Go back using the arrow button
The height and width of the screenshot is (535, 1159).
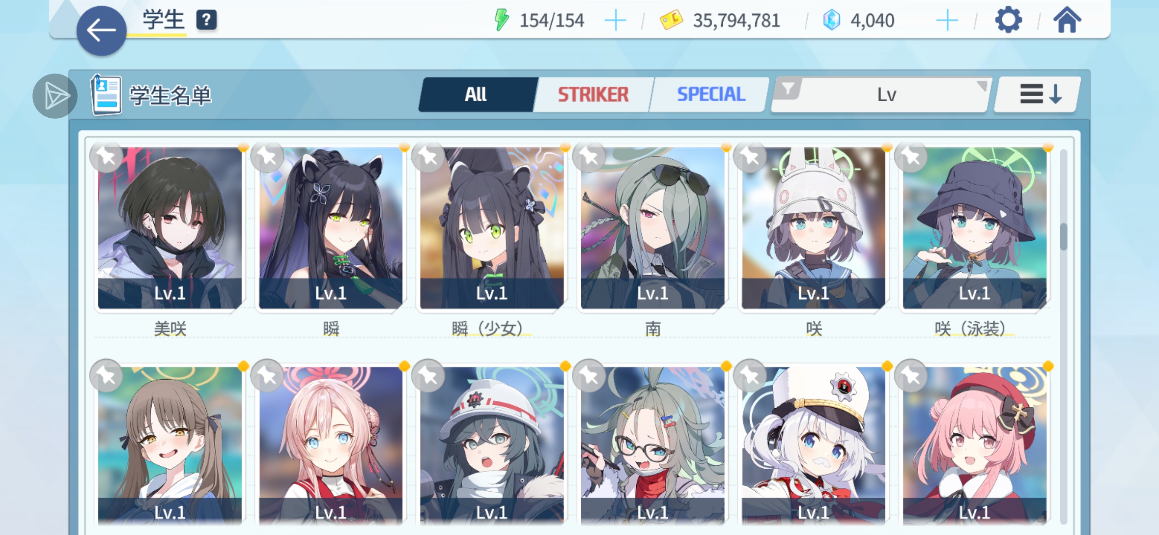pyautogui.click(x=101, y=31)
